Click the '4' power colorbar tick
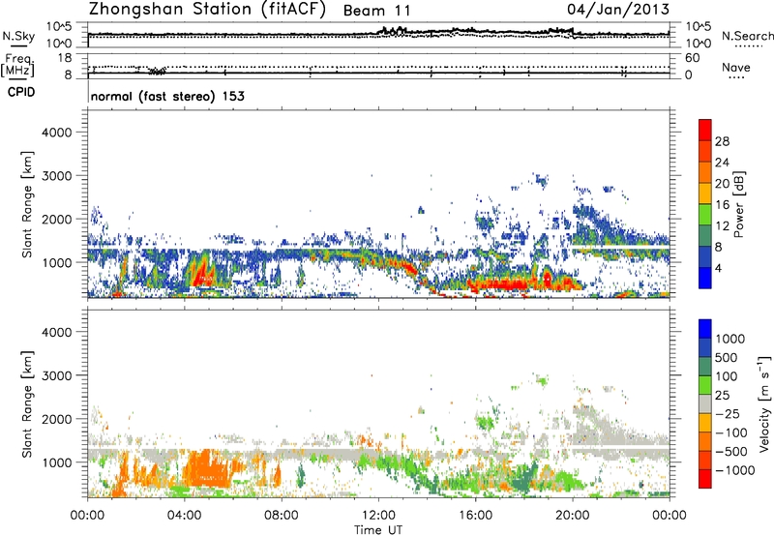 (718, 268)
